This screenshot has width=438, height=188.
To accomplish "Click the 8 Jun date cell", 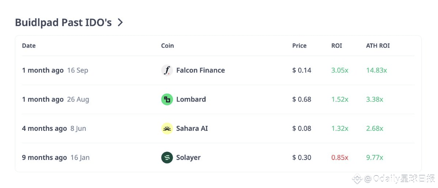I will click(x=78, y=128).
